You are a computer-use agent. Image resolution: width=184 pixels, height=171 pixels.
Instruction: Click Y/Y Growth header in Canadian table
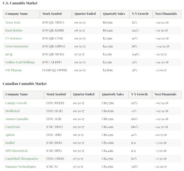(139, 94)
